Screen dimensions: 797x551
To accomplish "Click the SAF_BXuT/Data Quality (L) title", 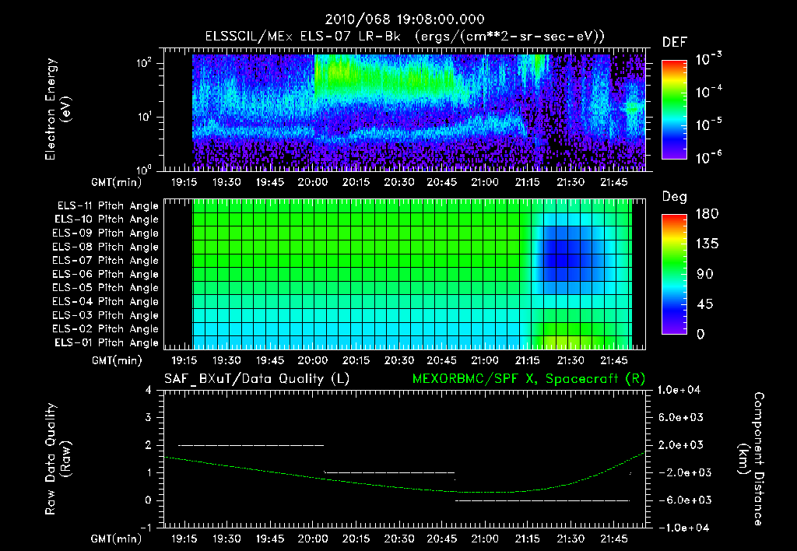I will click(x=257, y=379).
